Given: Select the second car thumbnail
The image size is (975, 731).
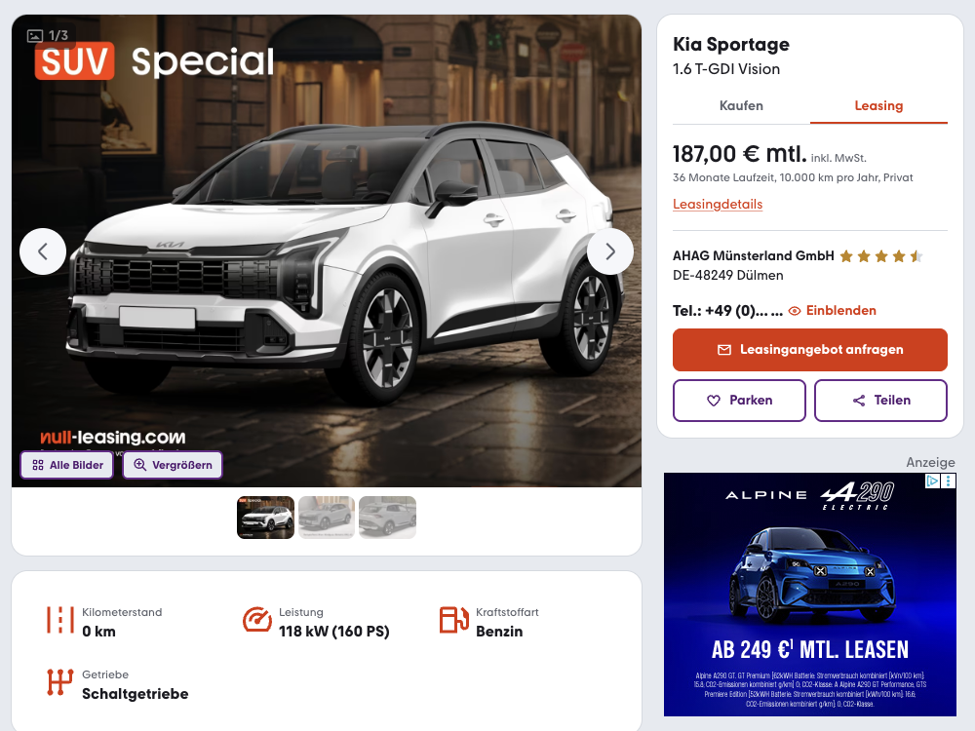Looking at the screenshot, I should tap(327, 518).
